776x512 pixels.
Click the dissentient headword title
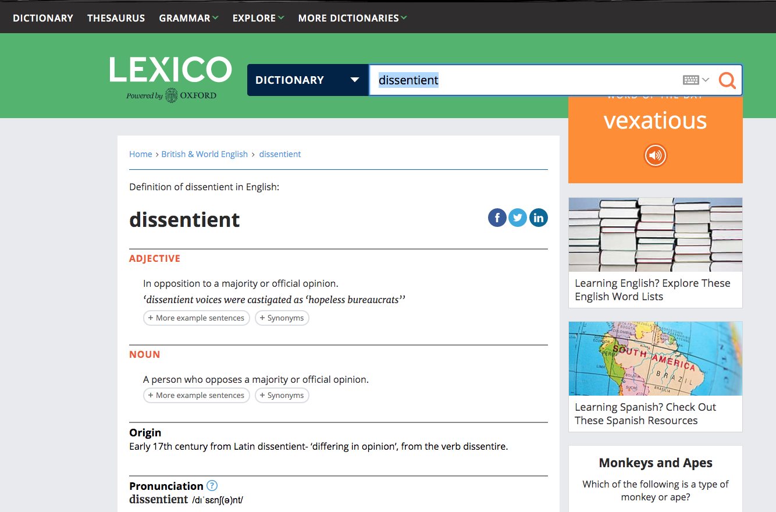184,219
